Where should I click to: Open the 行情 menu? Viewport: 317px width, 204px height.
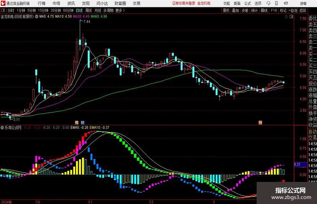(42, 3)
